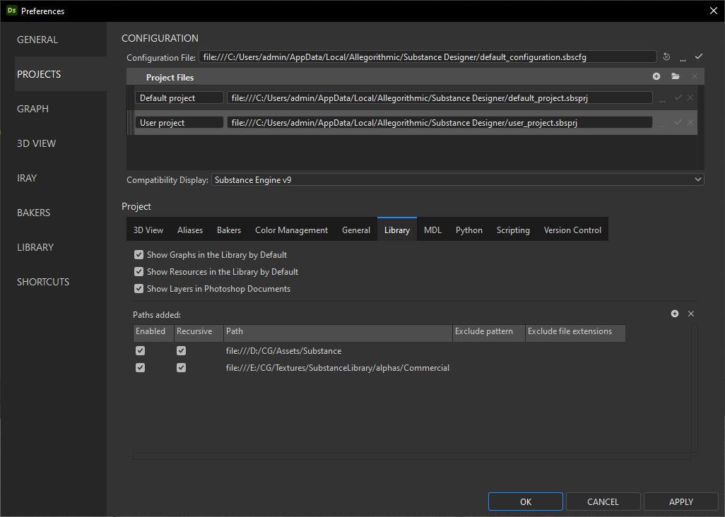Open the MDL tab

pos(432,230)
